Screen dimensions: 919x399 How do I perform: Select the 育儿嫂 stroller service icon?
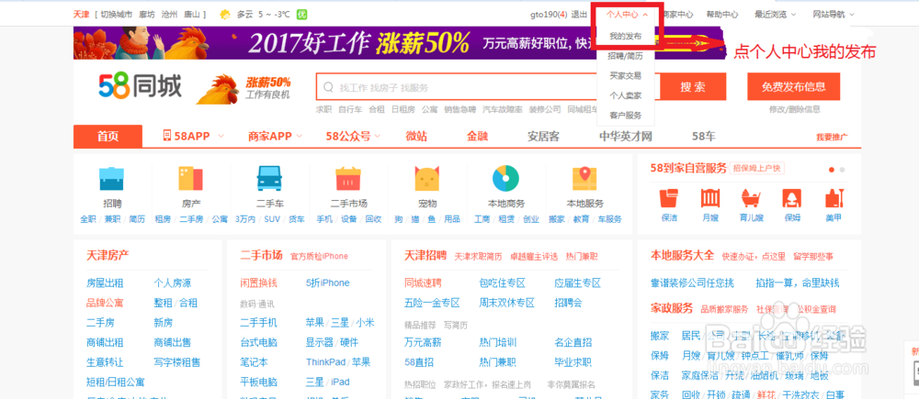[x=751, y=198]
